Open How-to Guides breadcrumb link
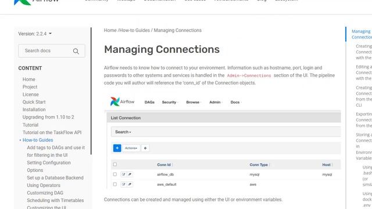 134,30
